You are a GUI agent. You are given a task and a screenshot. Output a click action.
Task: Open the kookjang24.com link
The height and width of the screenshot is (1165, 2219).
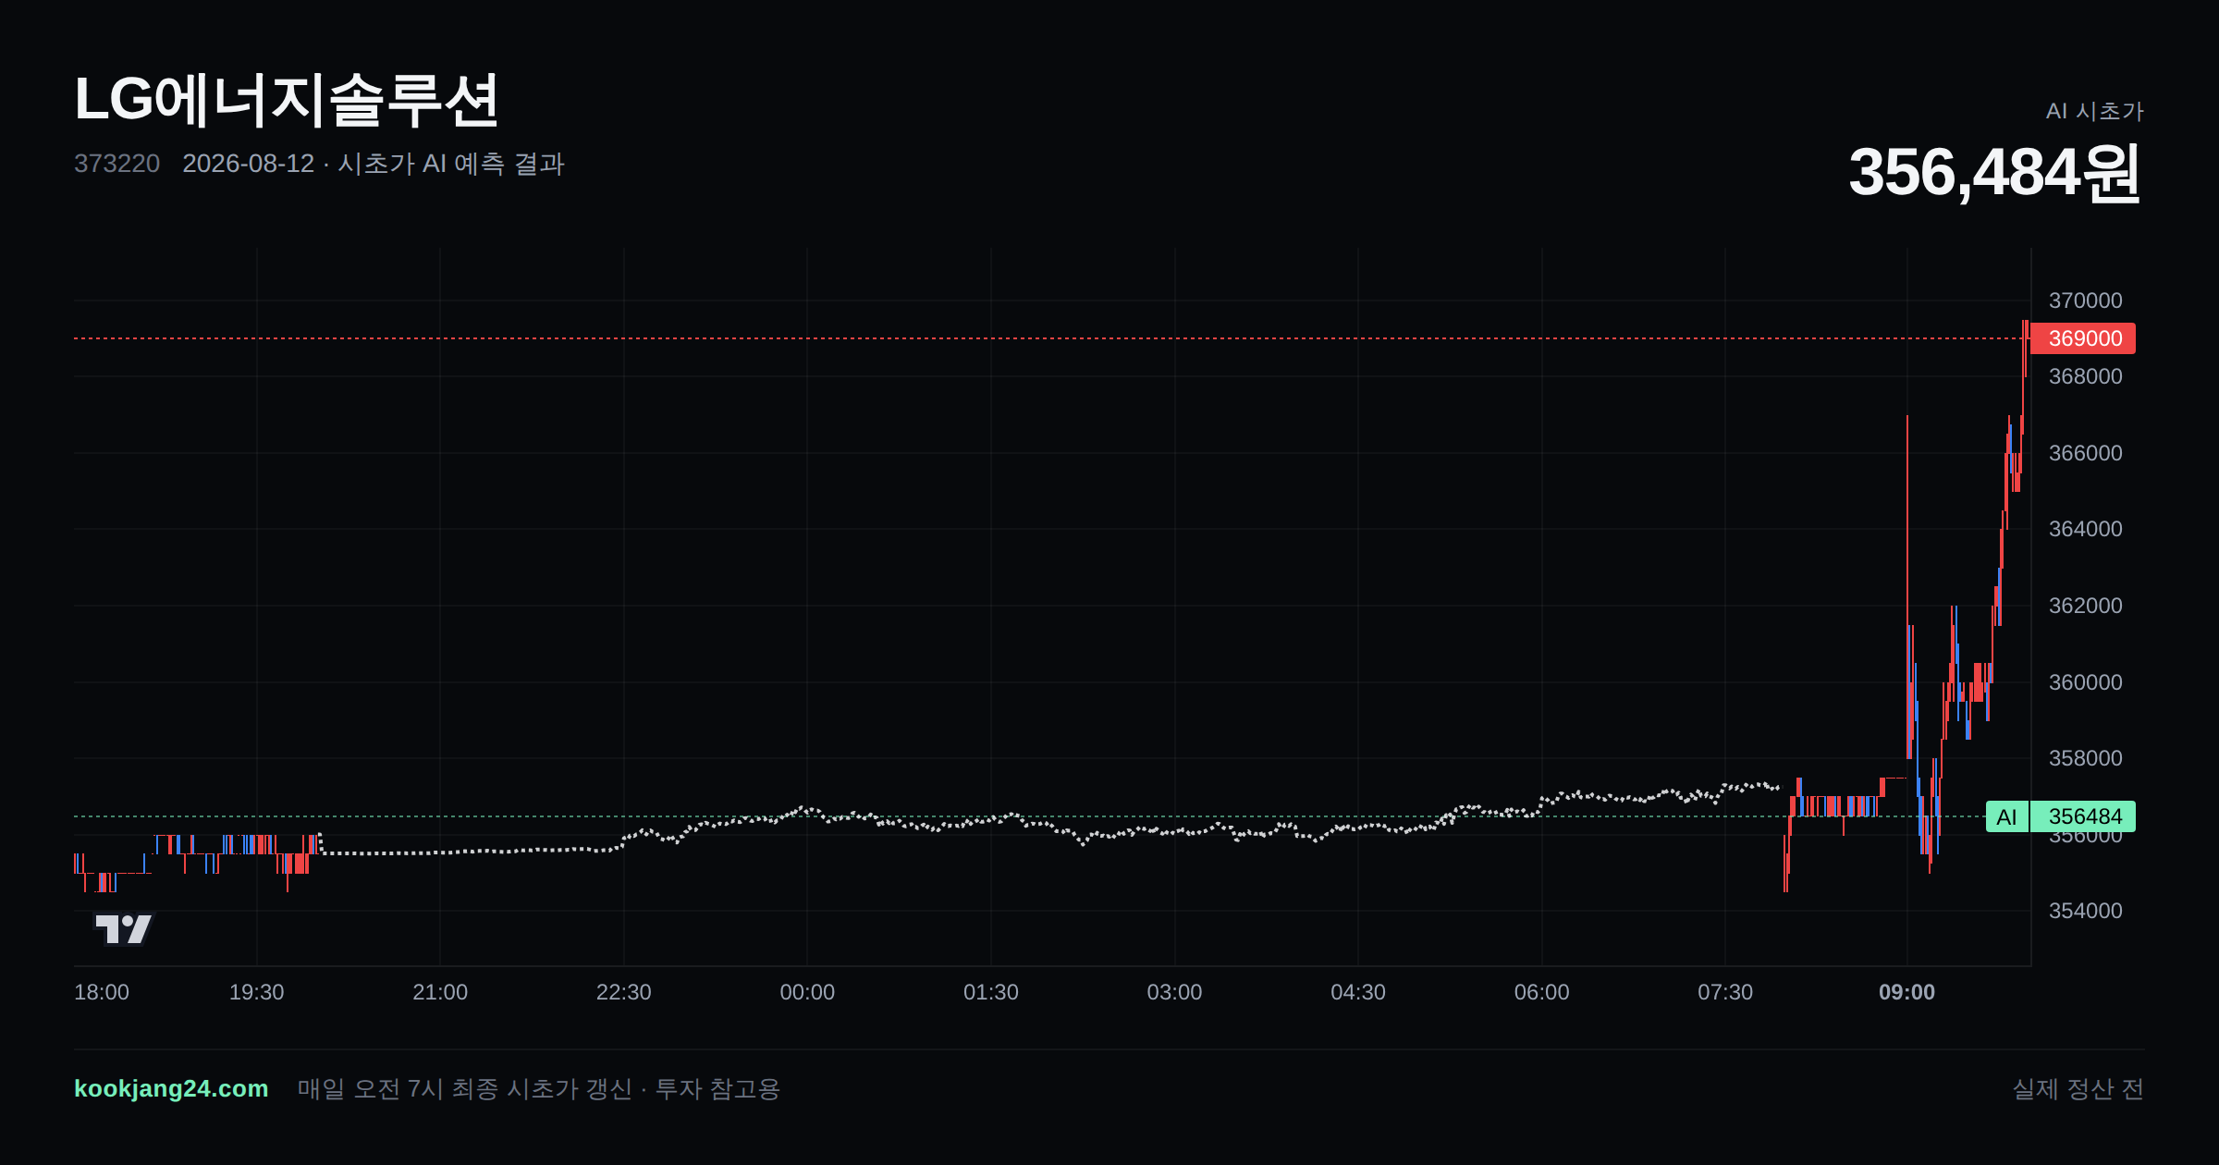pyautogui.click(x=171, y=1088)
